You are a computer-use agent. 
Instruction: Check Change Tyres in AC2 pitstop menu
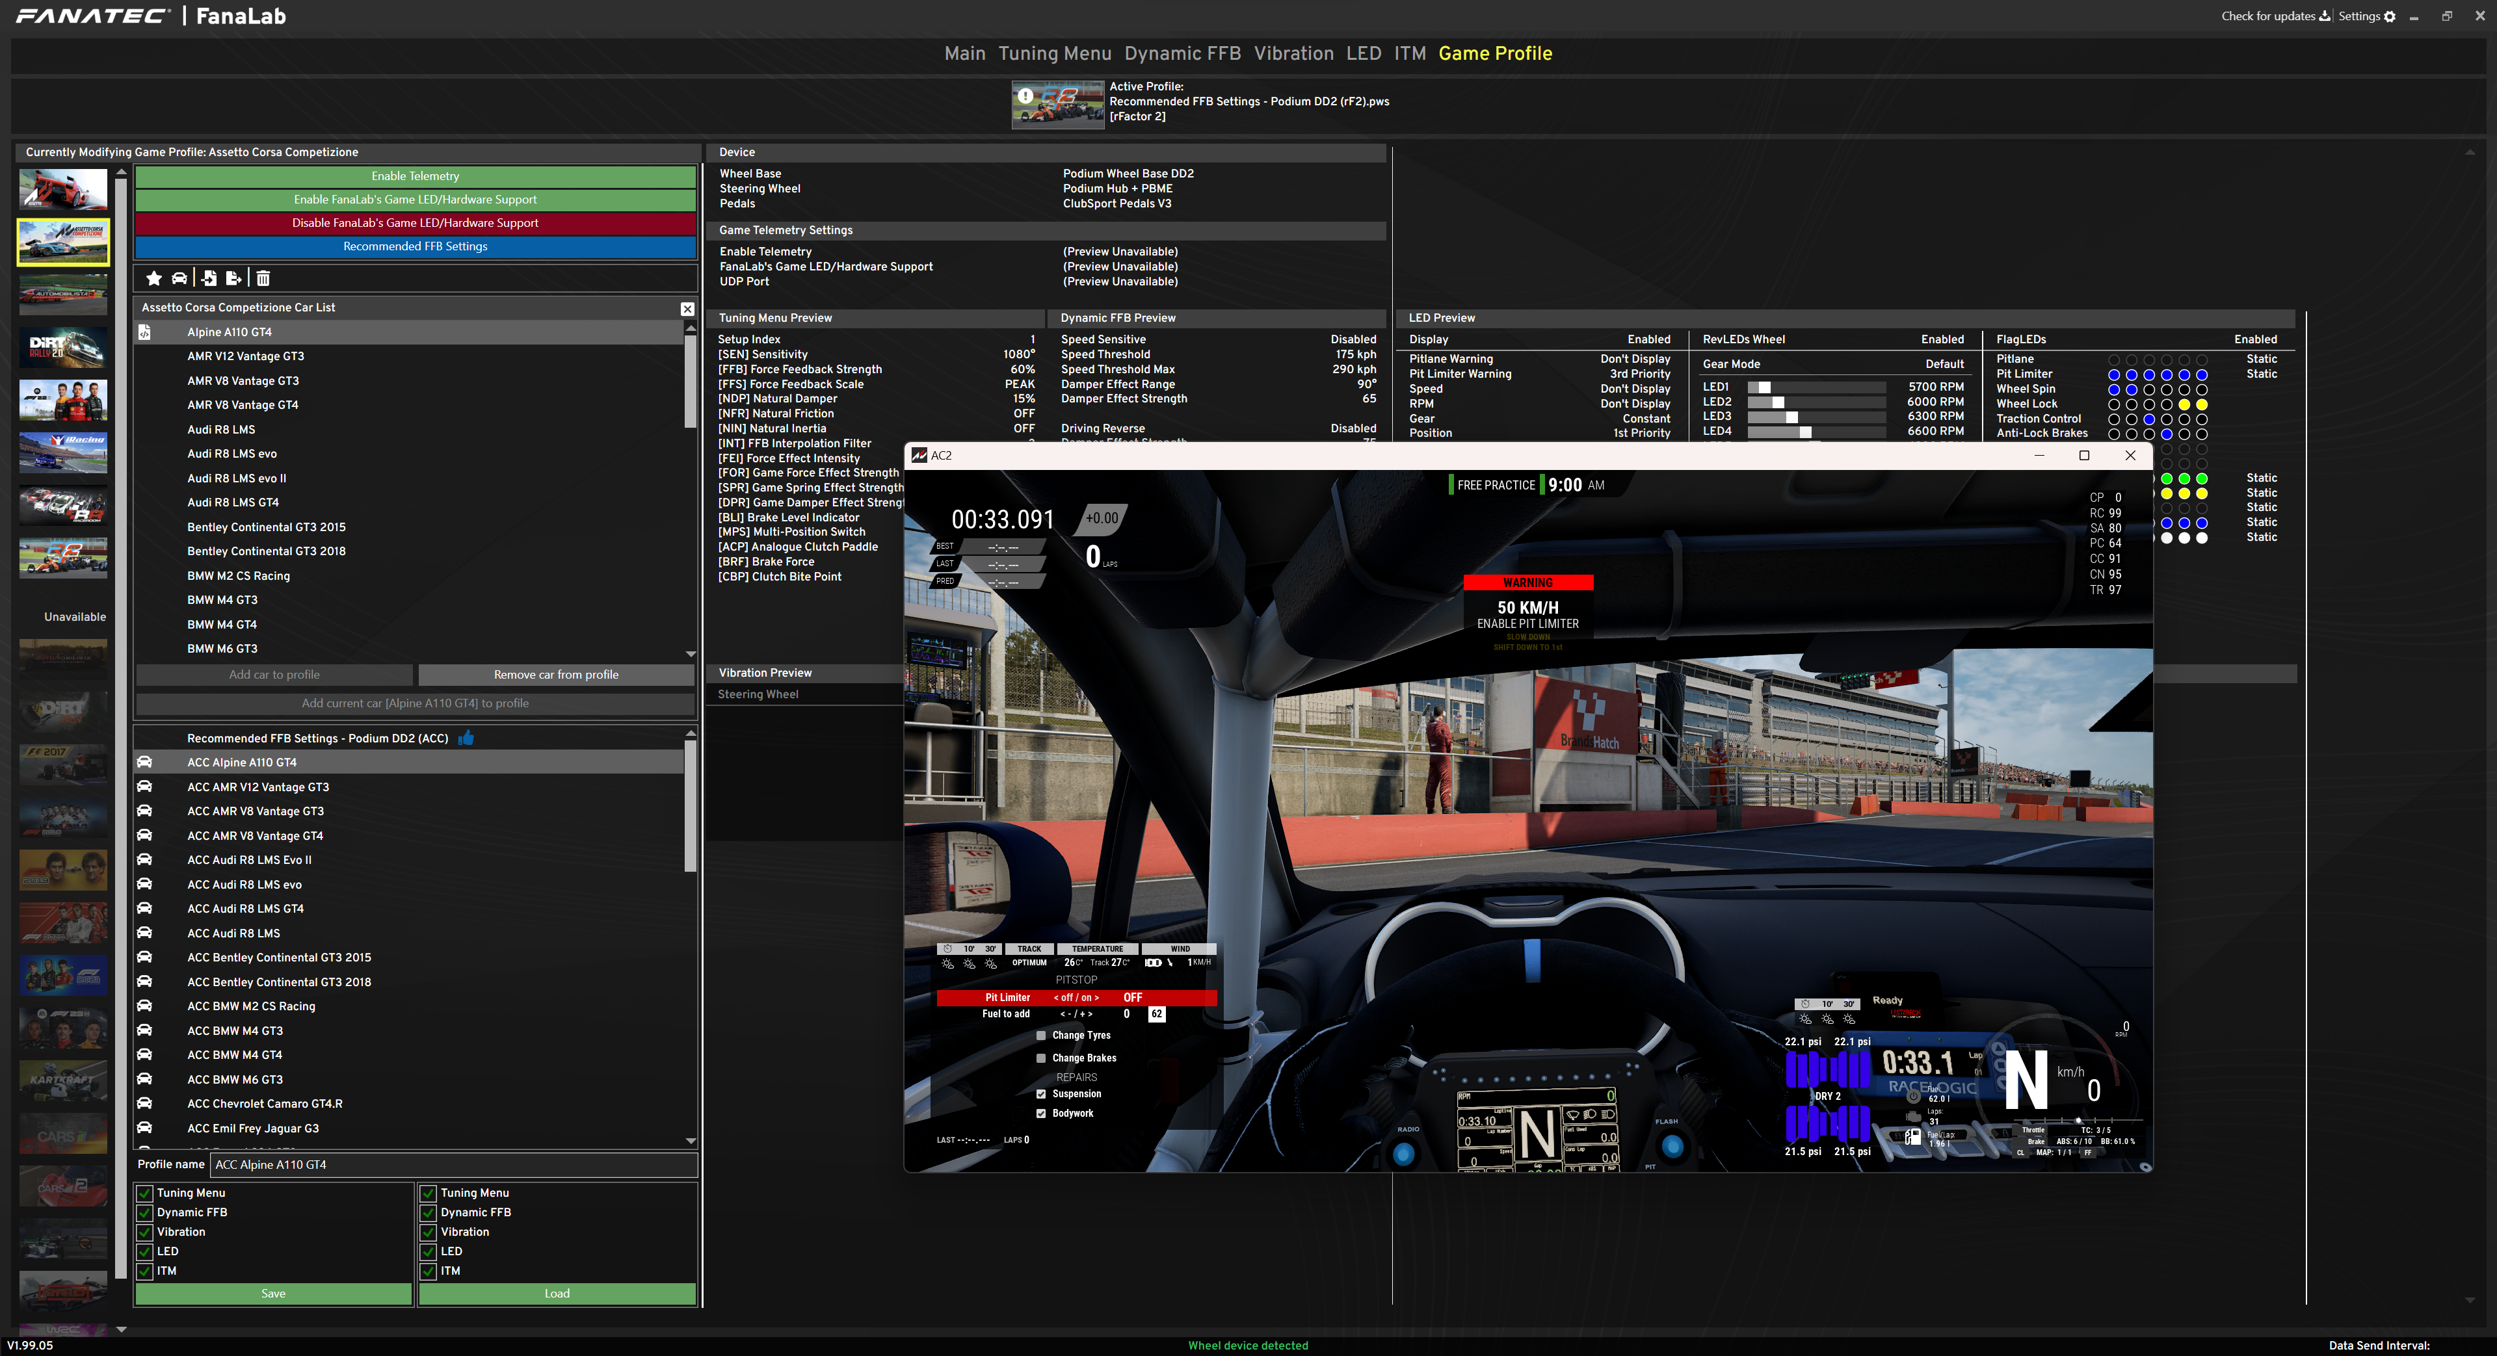(1041, 1035)
